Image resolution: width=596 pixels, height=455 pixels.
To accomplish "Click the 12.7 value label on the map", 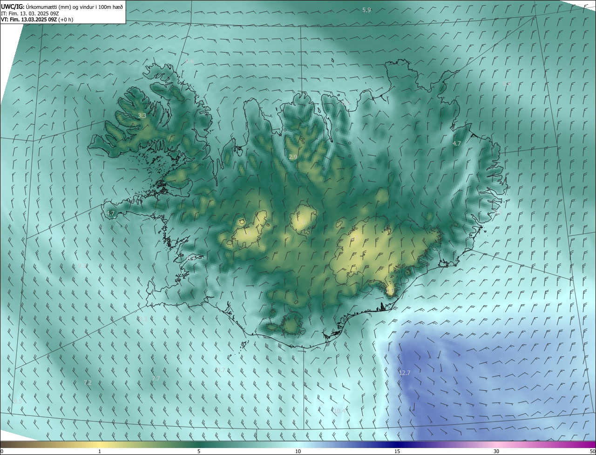I will (x=405, y=373).
